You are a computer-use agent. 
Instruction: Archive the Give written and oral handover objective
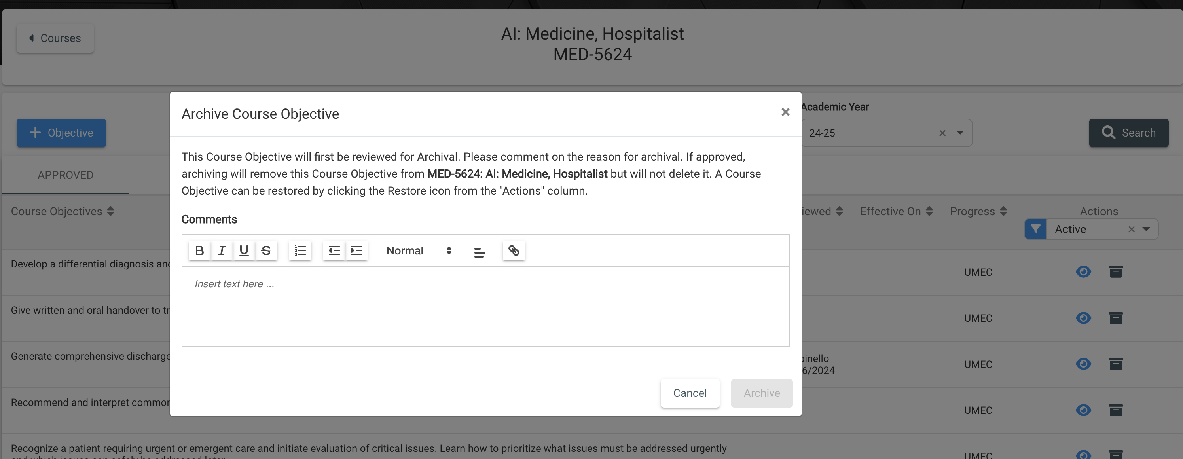(1115, 318)
